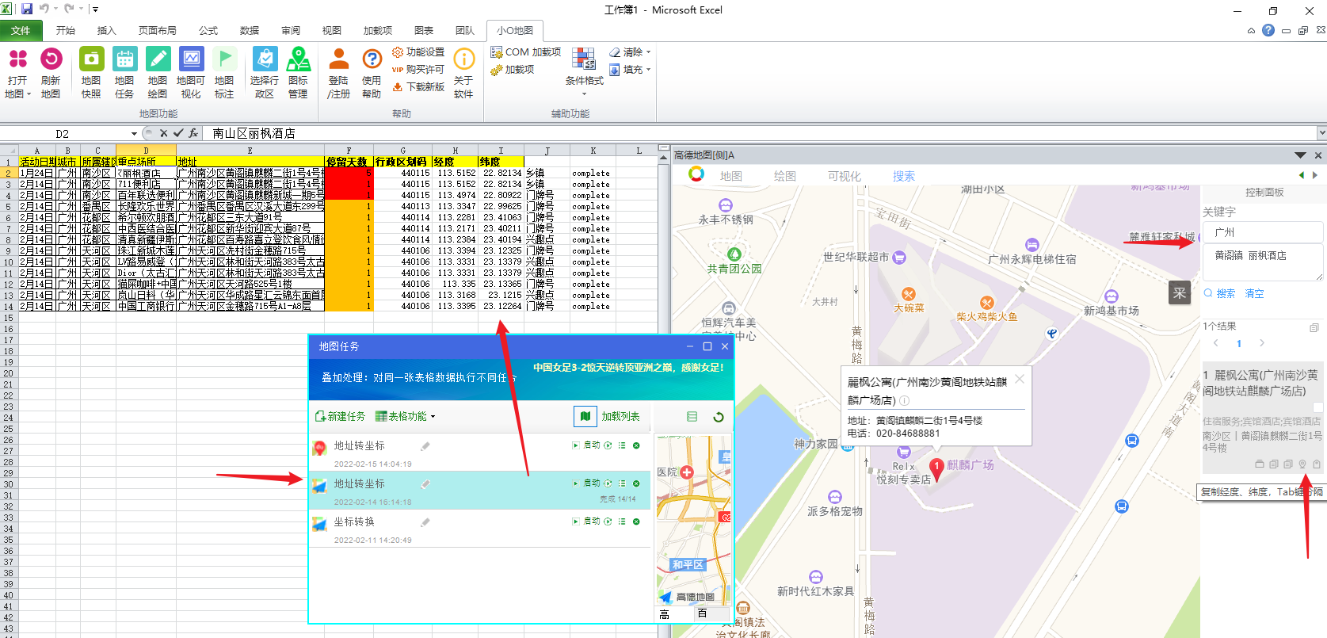Viewport: 1327px width, 638px height.
Task: Open detail list icon of 坐标转换 task
Action: [x=622, y=521]
